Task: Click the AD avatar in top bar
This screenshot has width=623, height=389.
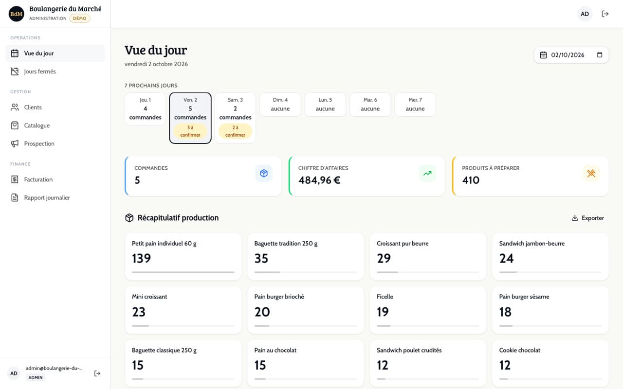Action: [x=585, y=14]
